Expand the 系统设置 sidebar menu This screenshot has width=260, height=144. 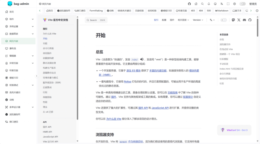point(18,26)
